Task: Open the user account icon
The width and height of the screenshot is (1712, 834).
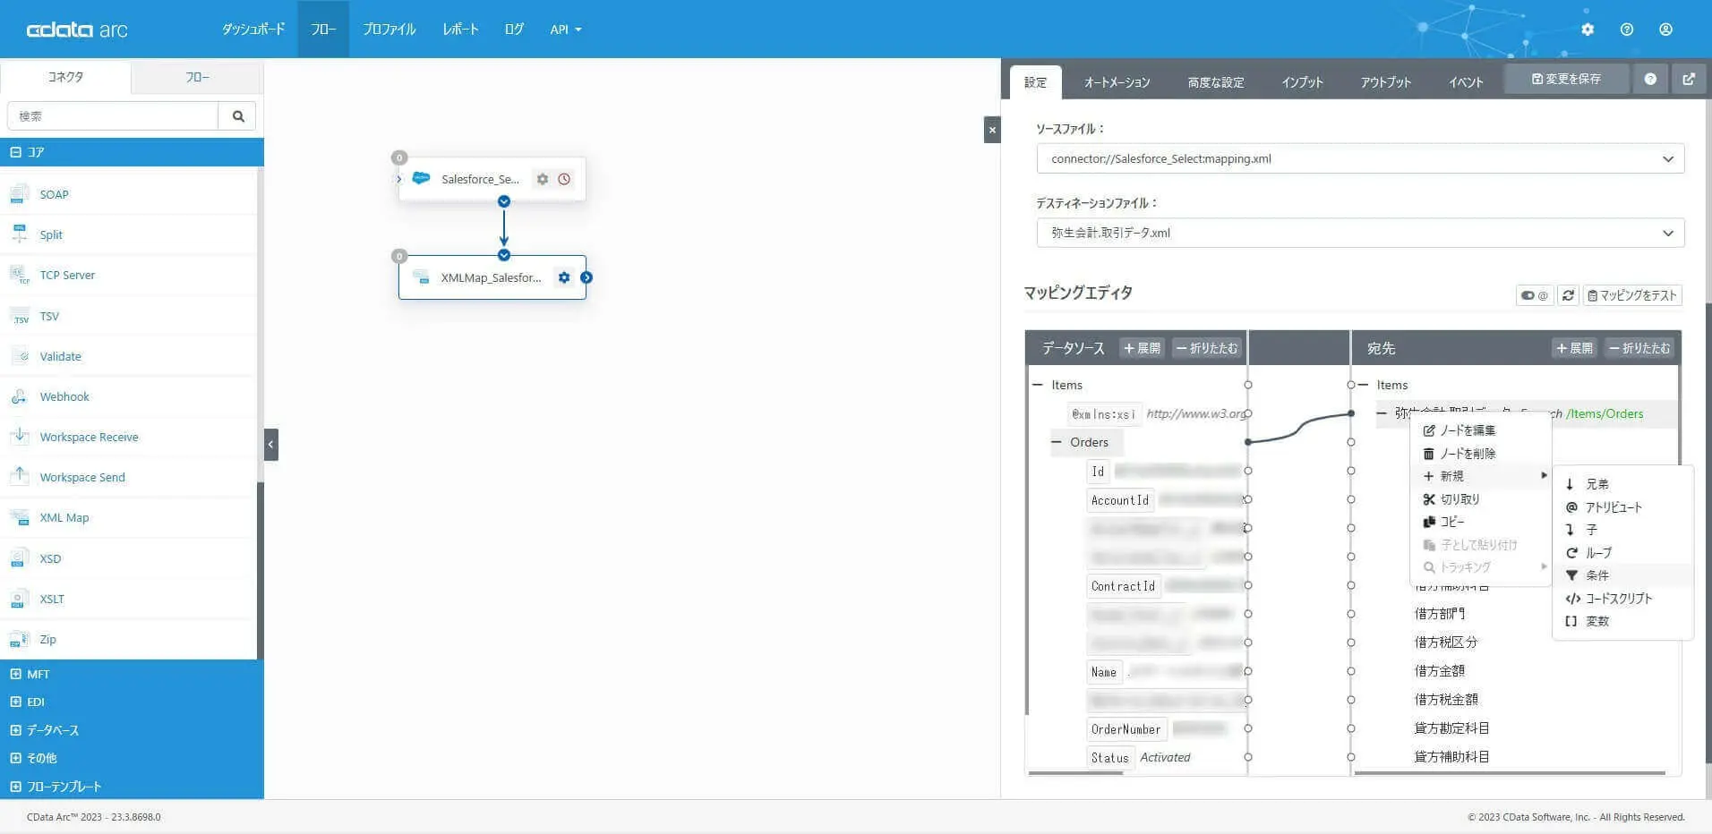Action: (1665, 30)
